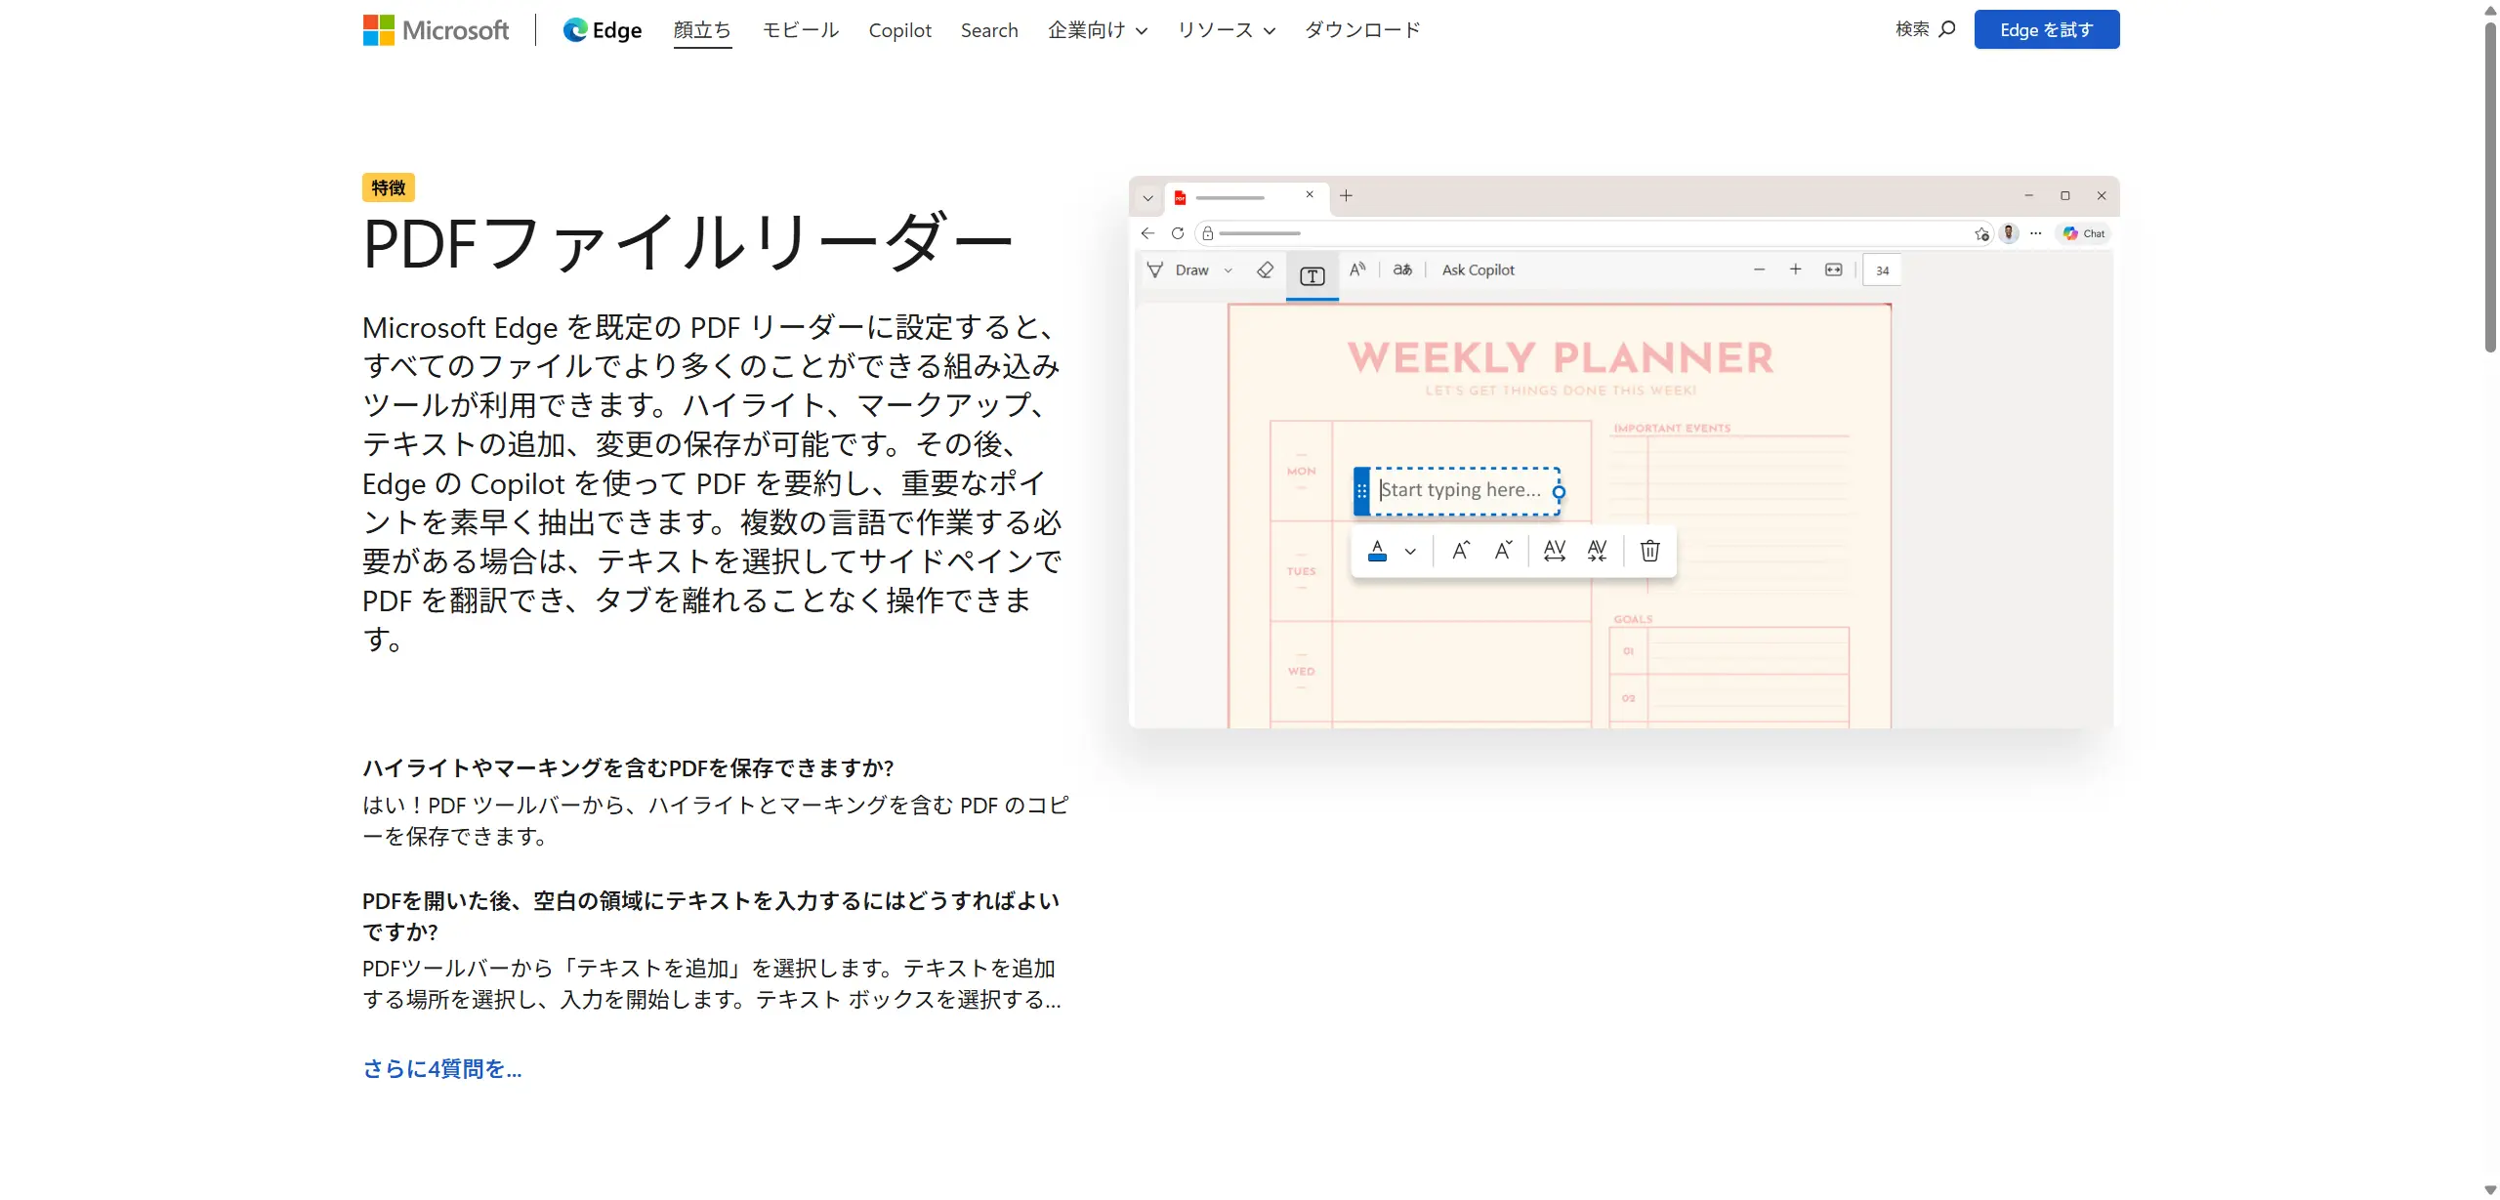Click the increase font size icon
Viewport: 2500px width, 1200px height.
point(1461,551)
